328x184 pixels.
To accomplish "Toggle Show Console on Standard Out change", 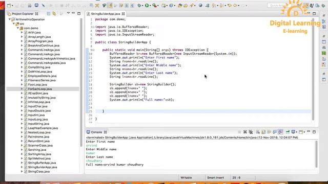I will pyautogui.click(x=275, y=132).
